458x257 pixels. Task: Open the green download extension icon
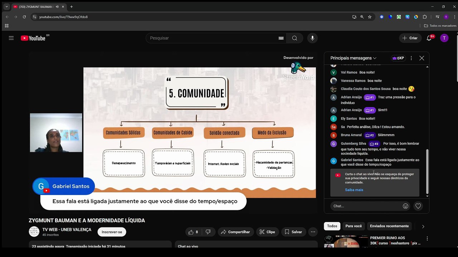[399, 17]
